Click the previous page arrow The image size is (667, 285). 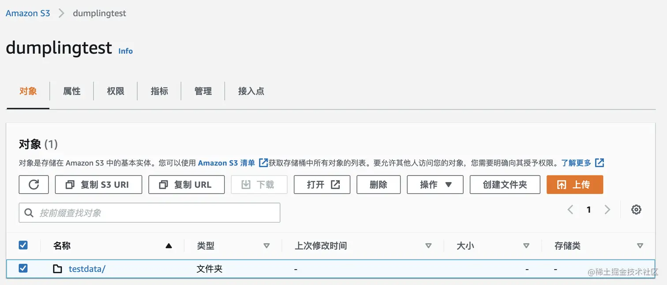point(570,210)
